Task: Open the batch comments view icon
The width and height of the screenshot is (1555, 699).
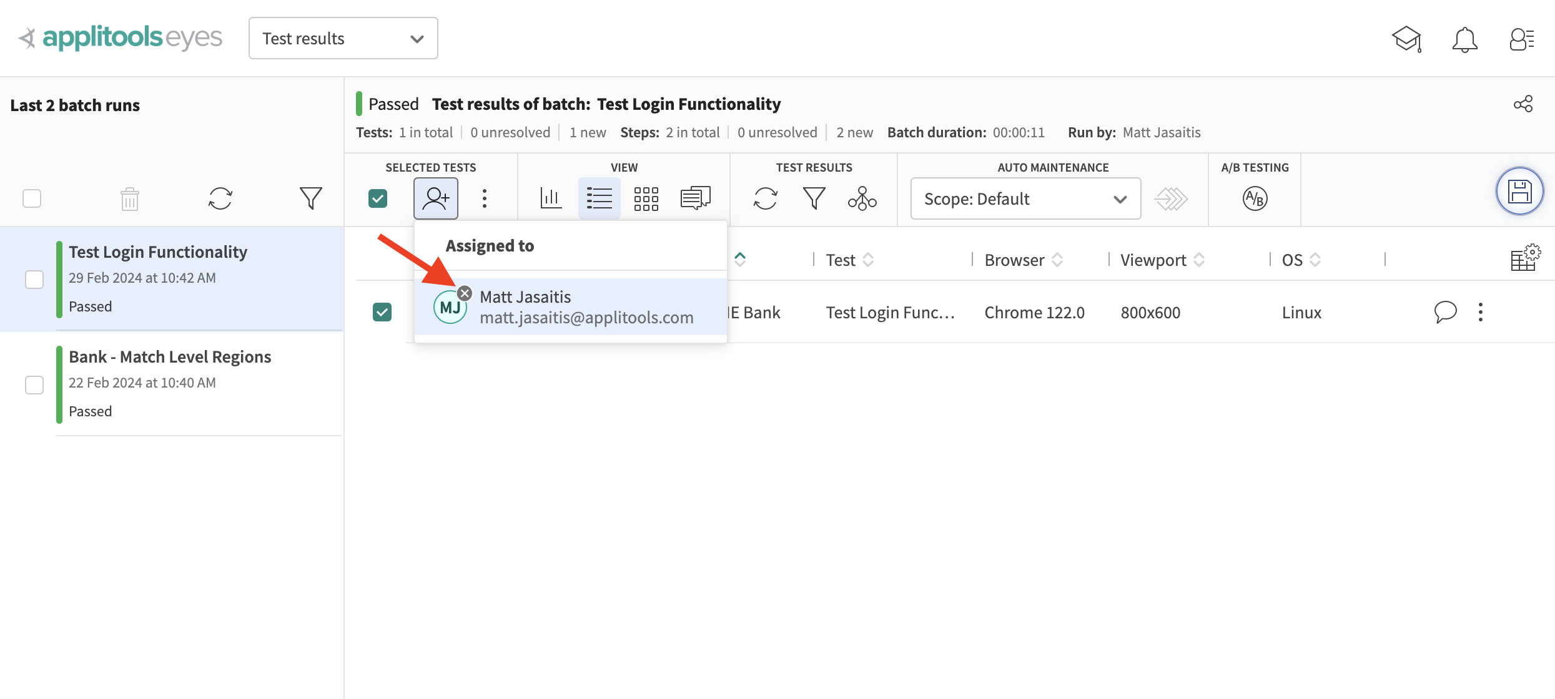Action: tap(695, 198)
